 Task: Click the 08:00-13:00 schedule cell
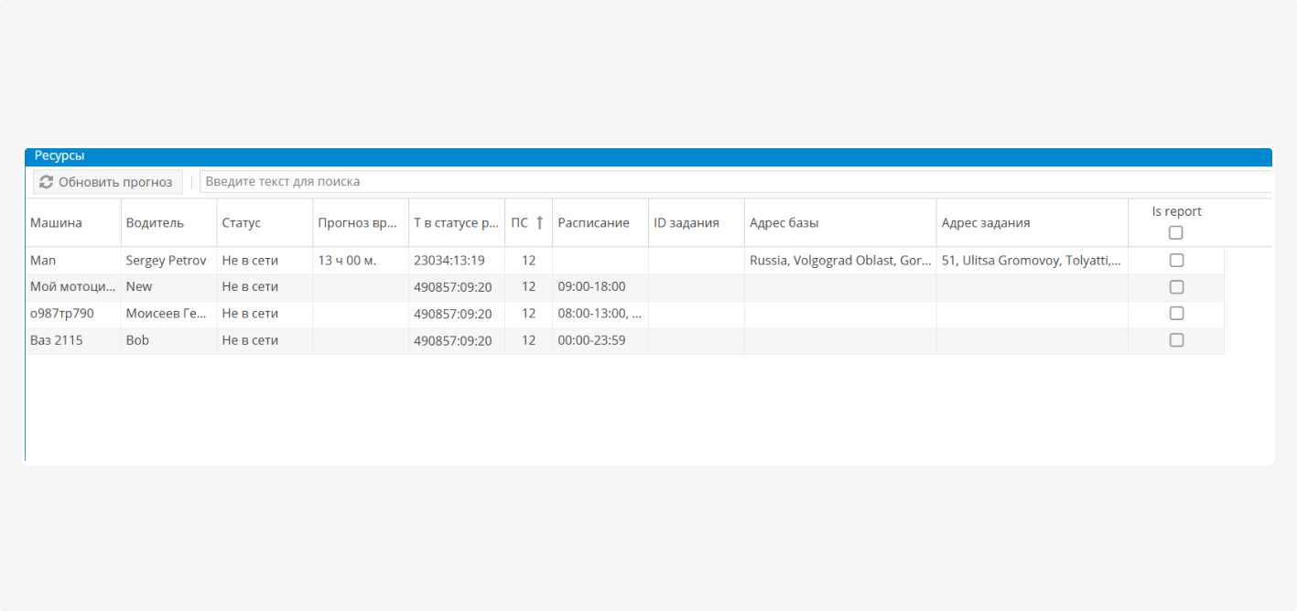point(600,314)
